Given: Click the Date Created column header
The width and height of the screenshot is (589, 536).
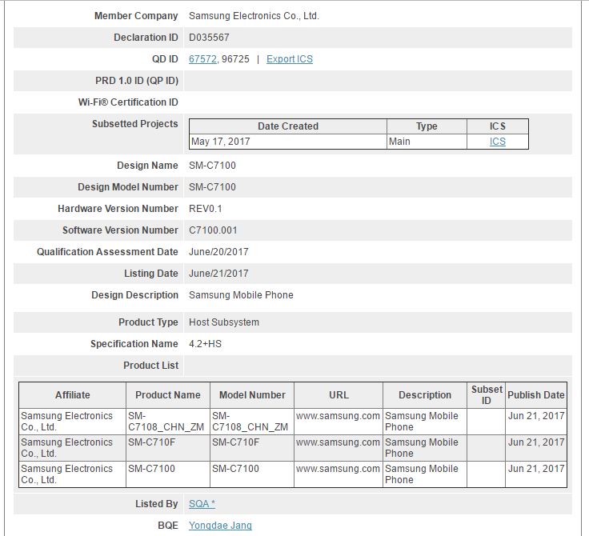Looking at the screenshot, I should pyautogui.click(x=288, y=126).
